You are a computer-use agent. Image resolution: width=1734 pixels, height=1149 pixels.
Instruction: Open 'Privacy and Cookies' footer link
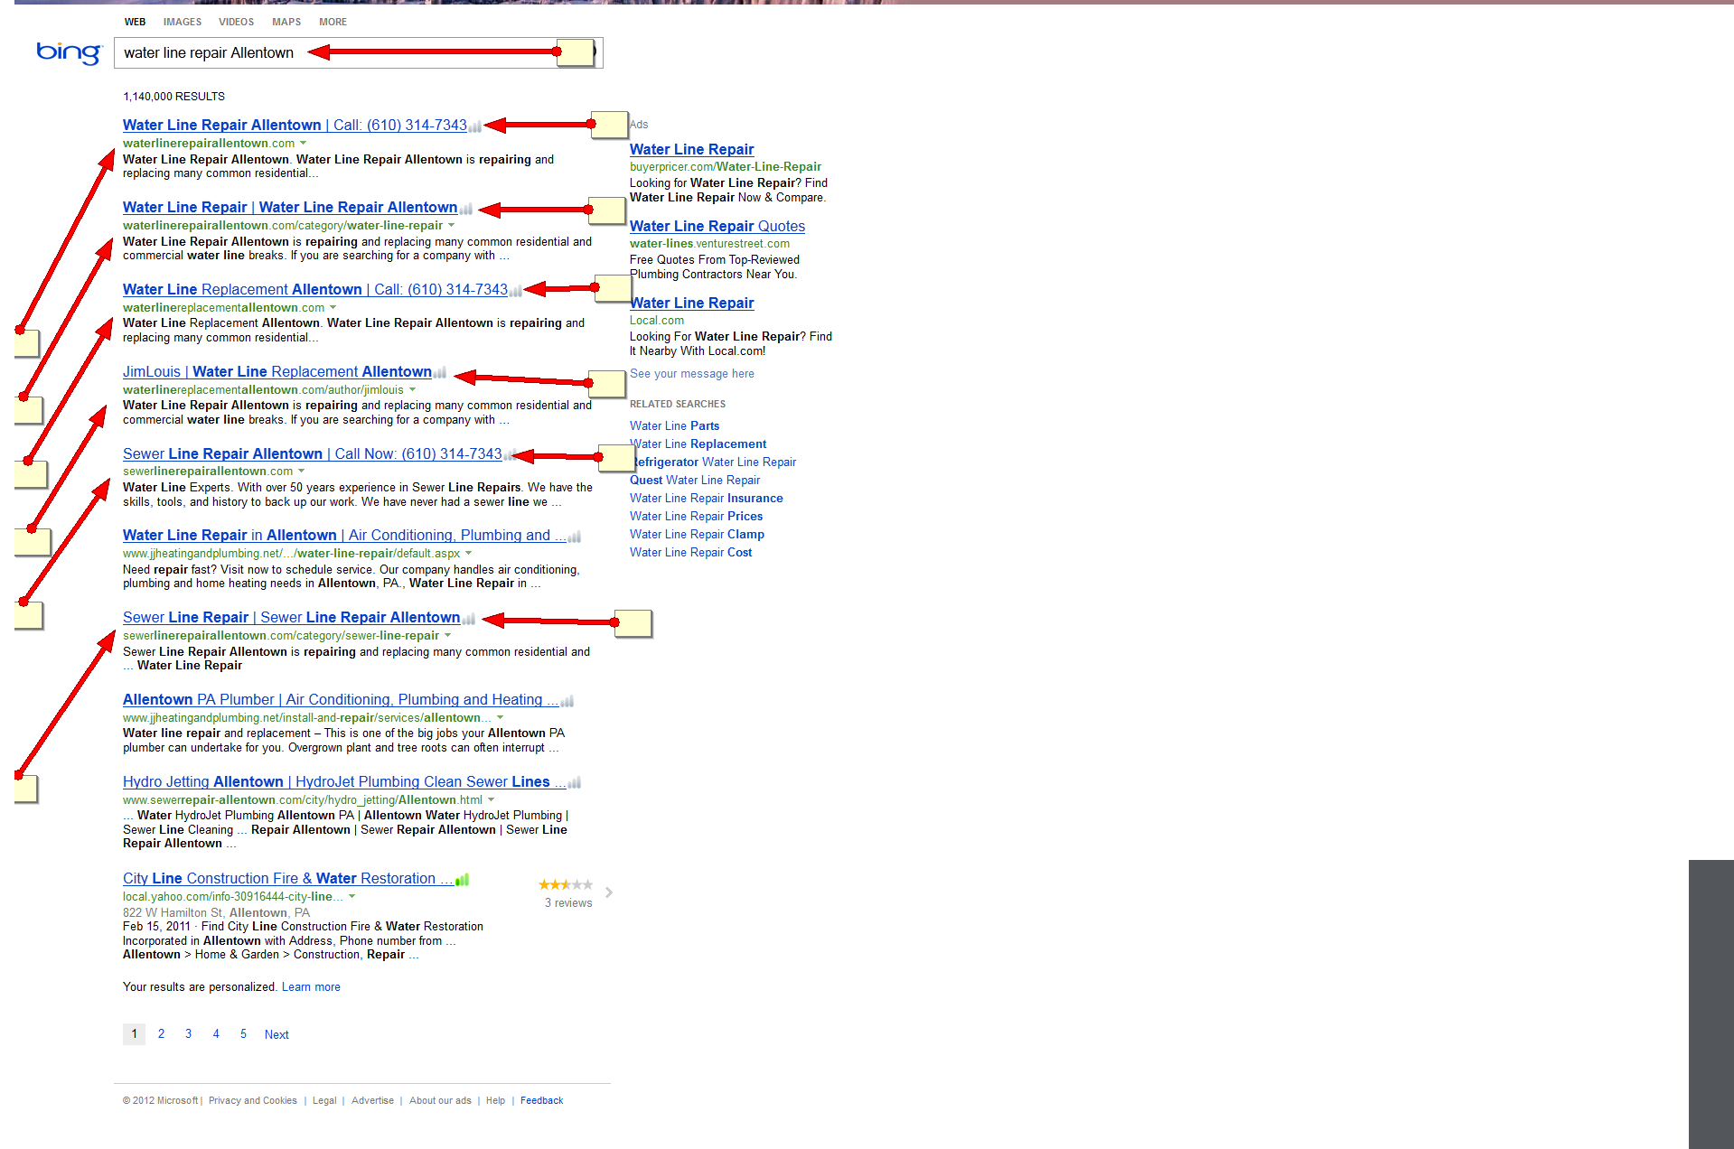(253, 1101)
